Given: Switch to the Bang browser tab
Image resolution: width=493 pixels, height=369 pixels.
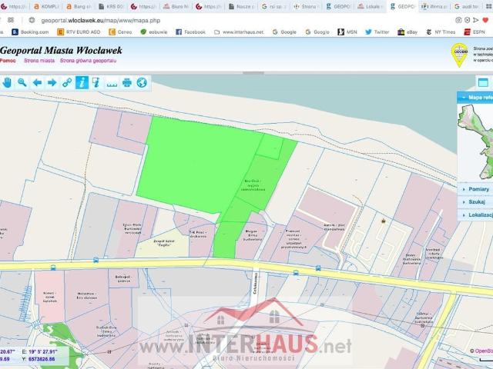Looking at the screenshot, I should coord(79,6).
